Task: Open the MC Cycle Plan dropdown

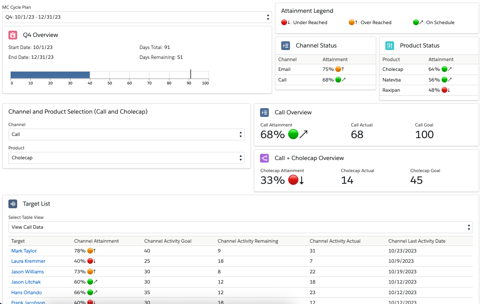Action: [x=137, y=17]
